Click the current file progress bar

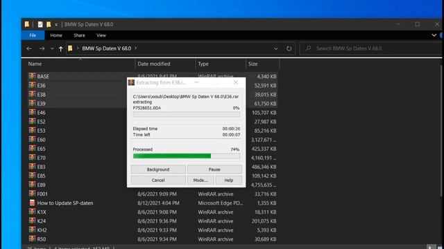coord(187,114)
